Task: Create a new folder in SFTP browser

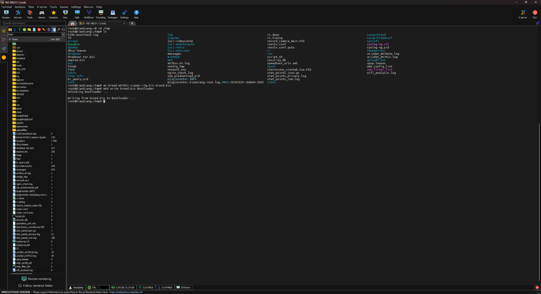Action: pos(29,30)
